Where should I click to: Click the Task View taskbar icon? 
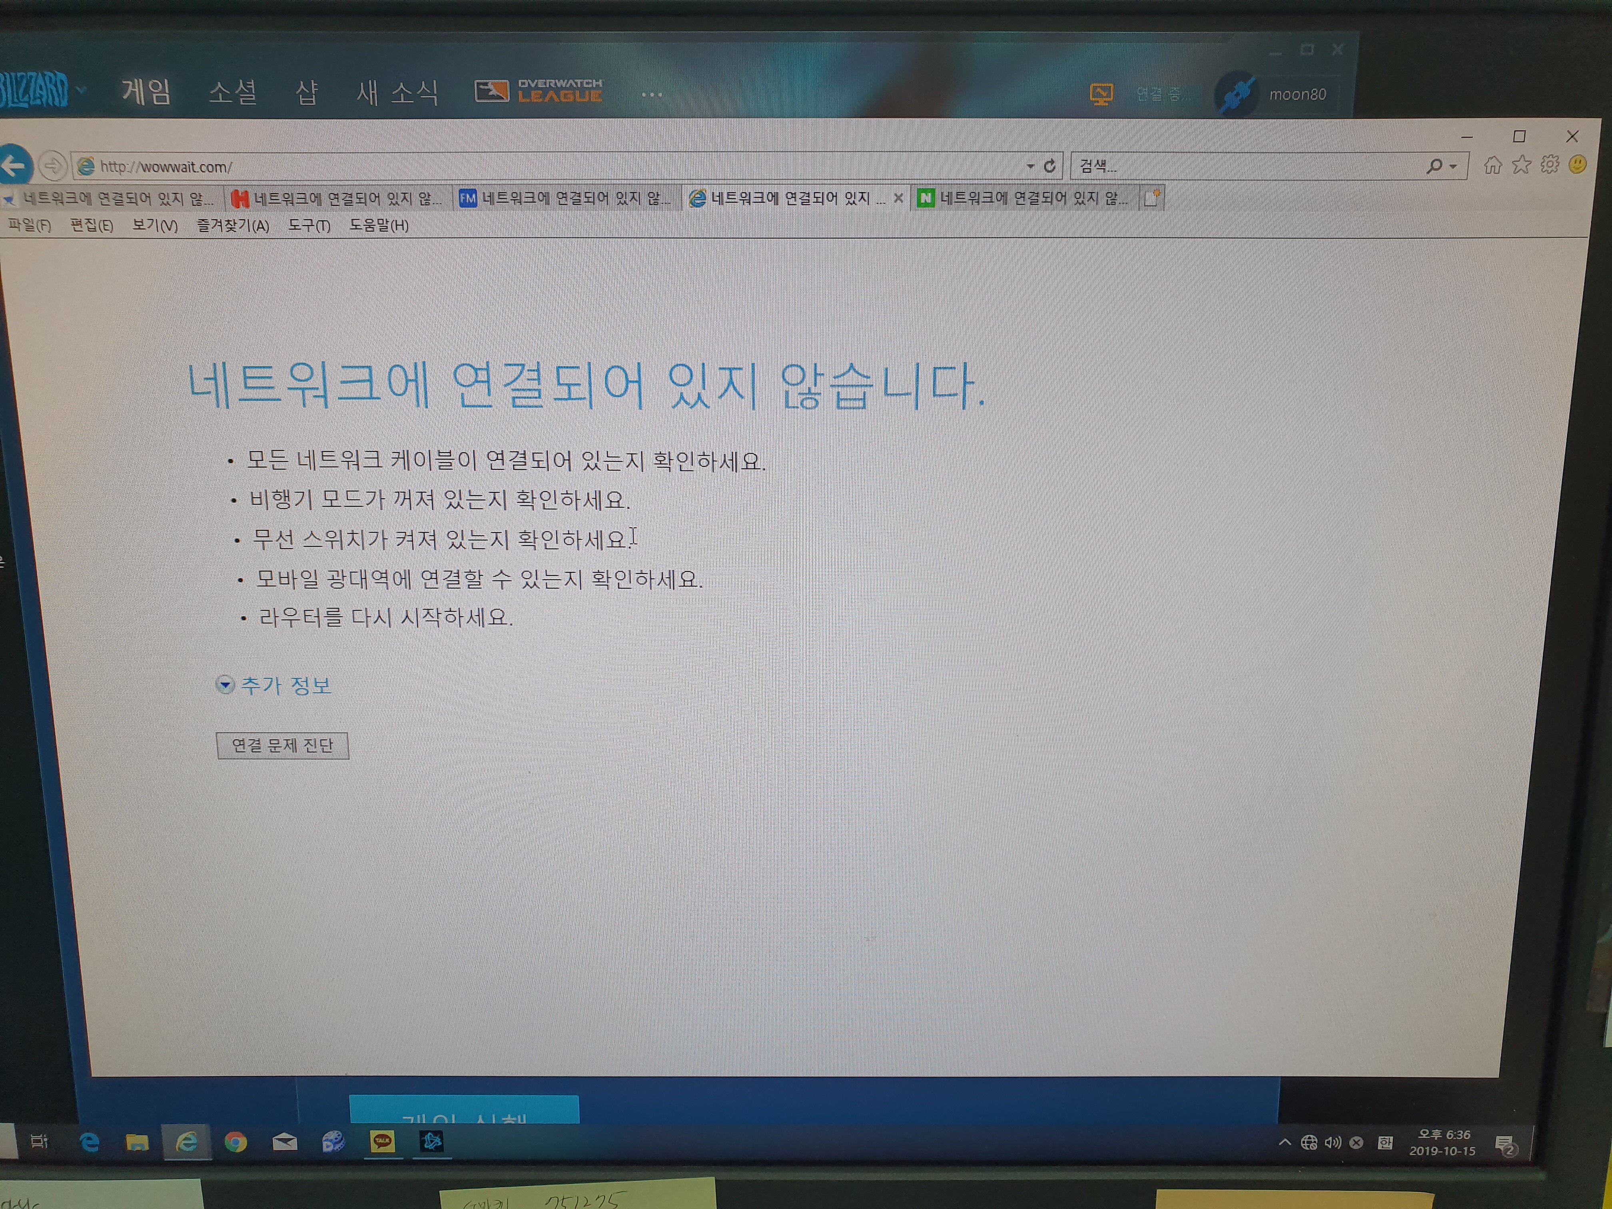pyautogui.click(x=39, y=1141)
